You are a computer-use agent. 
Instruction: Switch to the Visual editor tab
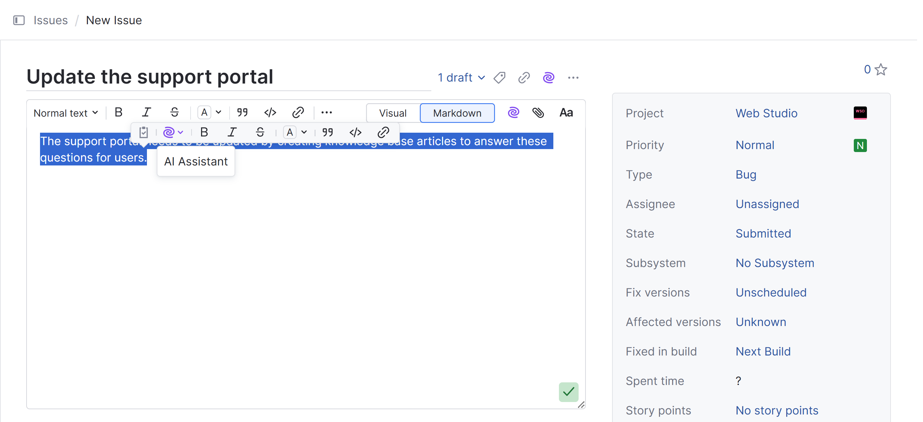pos(393,113)
